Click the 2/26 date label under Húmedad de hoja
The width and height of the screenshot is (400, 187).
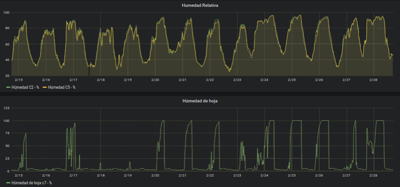click(319, 175)
